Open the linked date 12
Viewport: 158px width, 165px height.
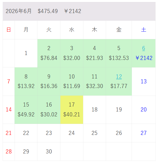[x=119, y=77]
